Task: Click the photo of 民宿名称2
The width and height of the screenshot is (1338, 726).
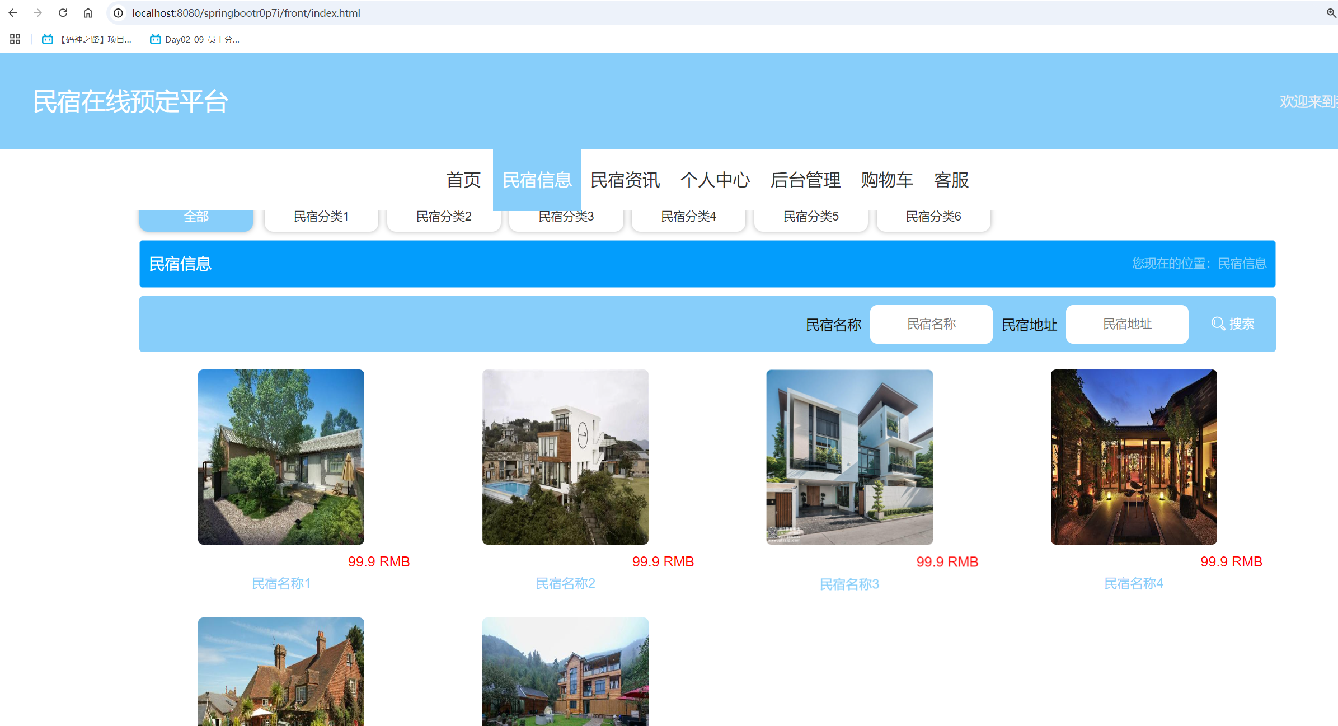Action: 565,456
